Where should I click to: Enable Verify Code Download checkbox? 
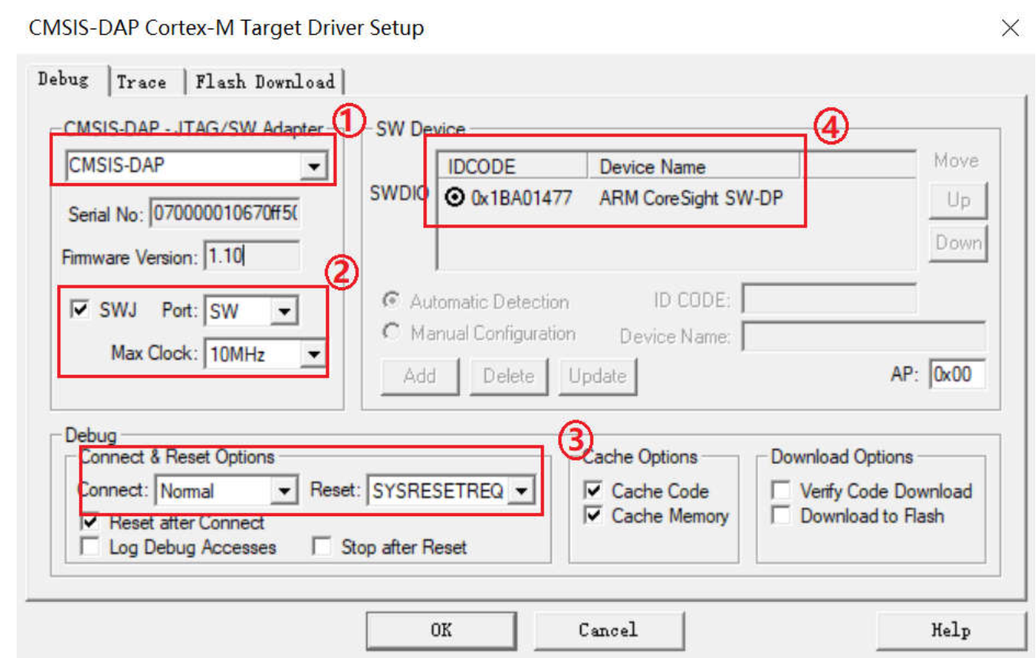click(x=781, y=491)
